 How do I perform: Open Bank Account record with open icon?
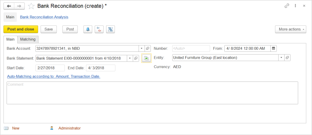(x=148, y=48)
